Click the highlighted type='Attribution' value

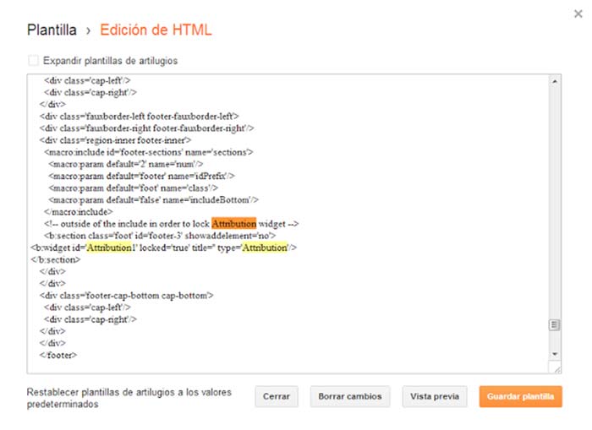click(x=264, y=248)
